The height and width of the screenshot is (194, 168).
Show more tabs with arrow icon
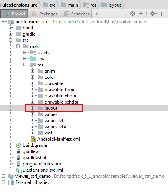tap(97, 14)
